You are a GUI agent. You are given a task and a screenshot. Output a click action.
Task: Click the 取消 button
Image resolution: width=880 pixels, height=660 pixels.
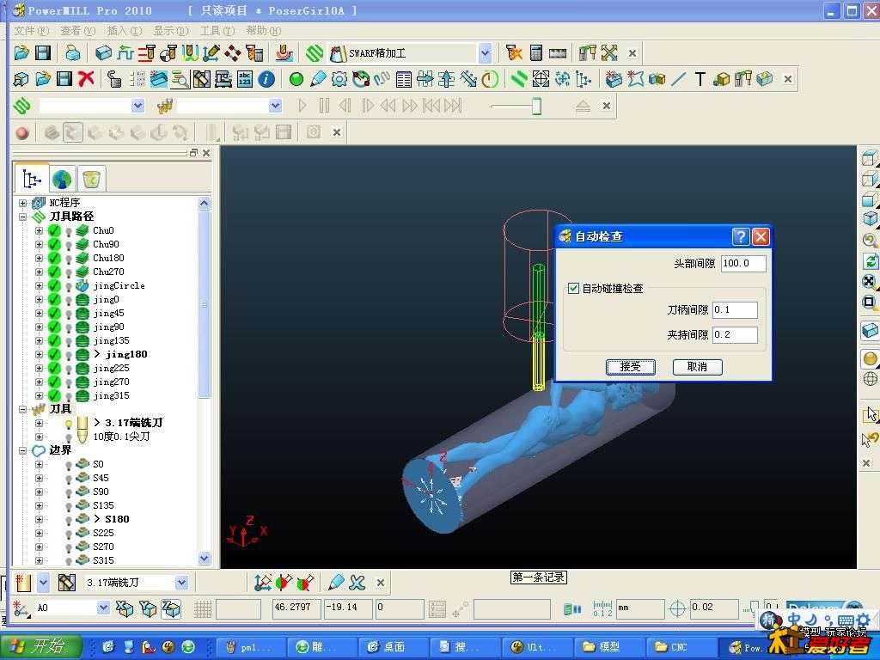[x=698, y=367]
